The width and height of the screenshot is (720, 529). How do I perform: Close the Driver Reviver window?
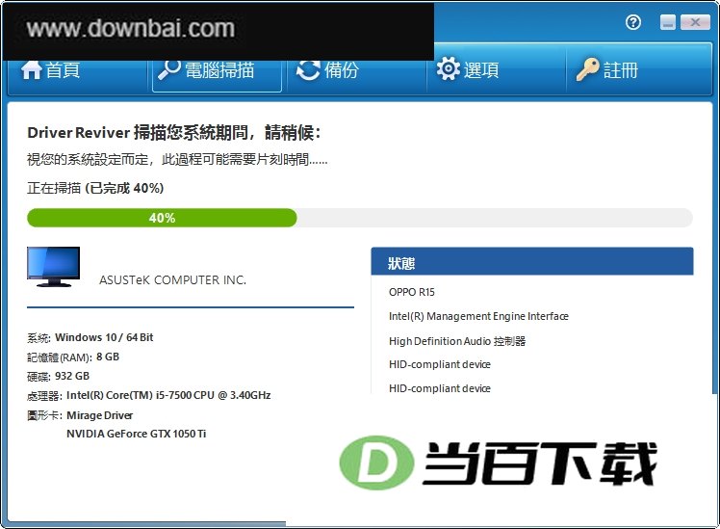695,22
